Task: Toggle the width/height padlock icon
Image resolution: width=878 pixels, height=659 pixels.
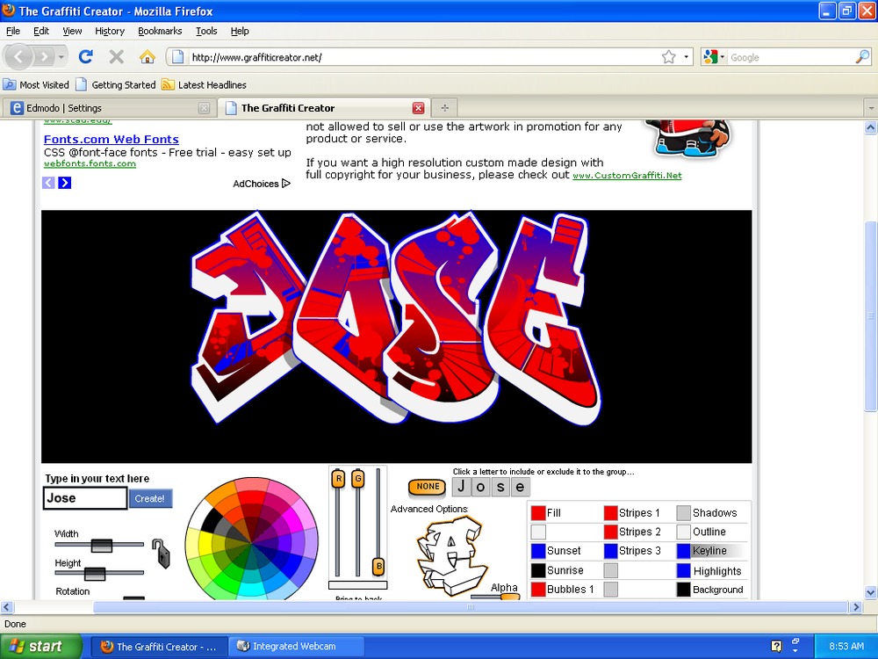Action: tap(162, 554)
